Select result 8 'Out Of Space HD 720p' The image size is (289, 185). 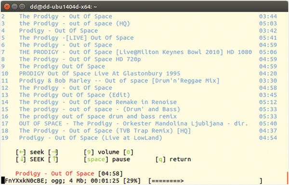point(80,59)
